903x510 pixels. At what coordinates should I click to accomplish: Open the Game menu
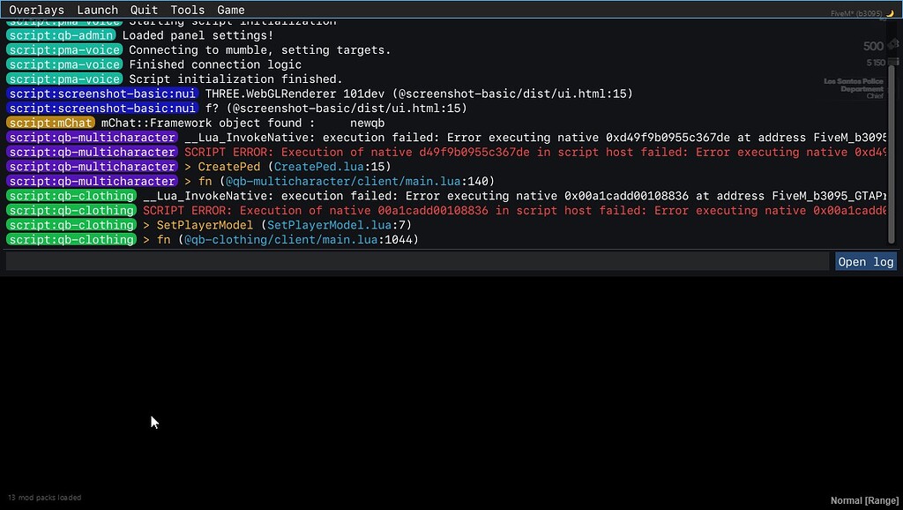(230, 10)
